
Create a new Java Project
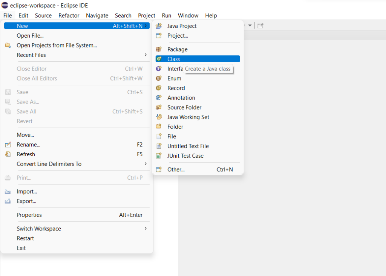(181, 26)
